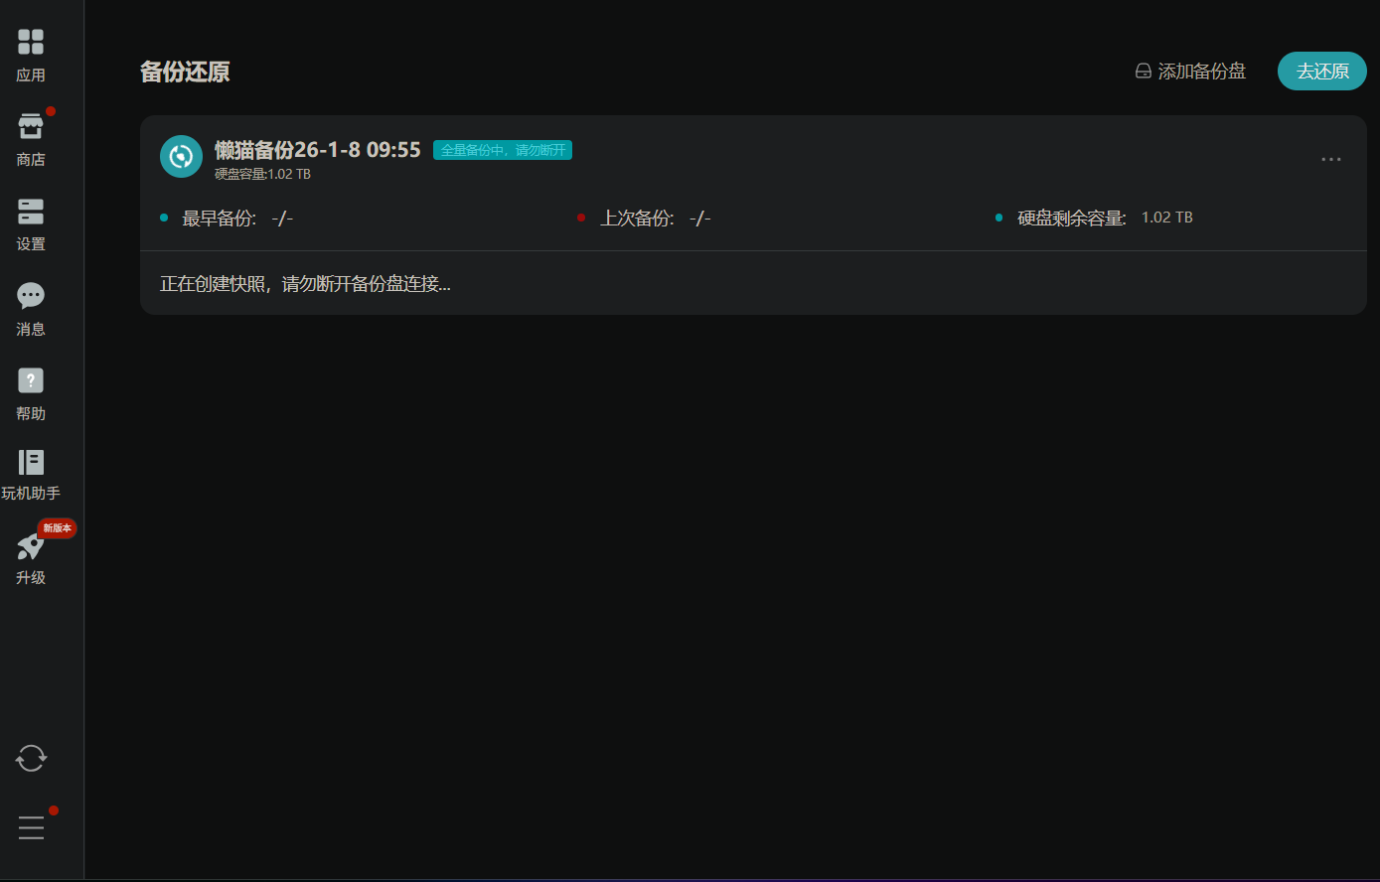Click the 硬盘剩余容量 label
Image resolution: width=1380 pixels, height=882 pixels.
click(x=1072, y=219)
